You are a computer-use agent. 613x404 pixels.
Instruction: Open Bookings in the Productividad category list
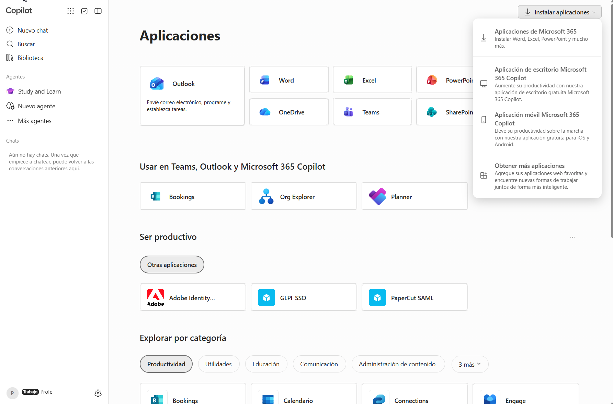[x=193, y=394]
